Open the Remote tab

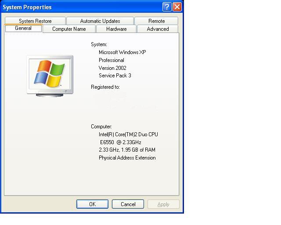pyautogui.click(x=156, y=21)
